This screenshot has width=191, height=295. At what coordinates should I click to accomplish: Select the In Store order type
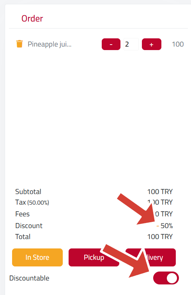tap(37, 257)
